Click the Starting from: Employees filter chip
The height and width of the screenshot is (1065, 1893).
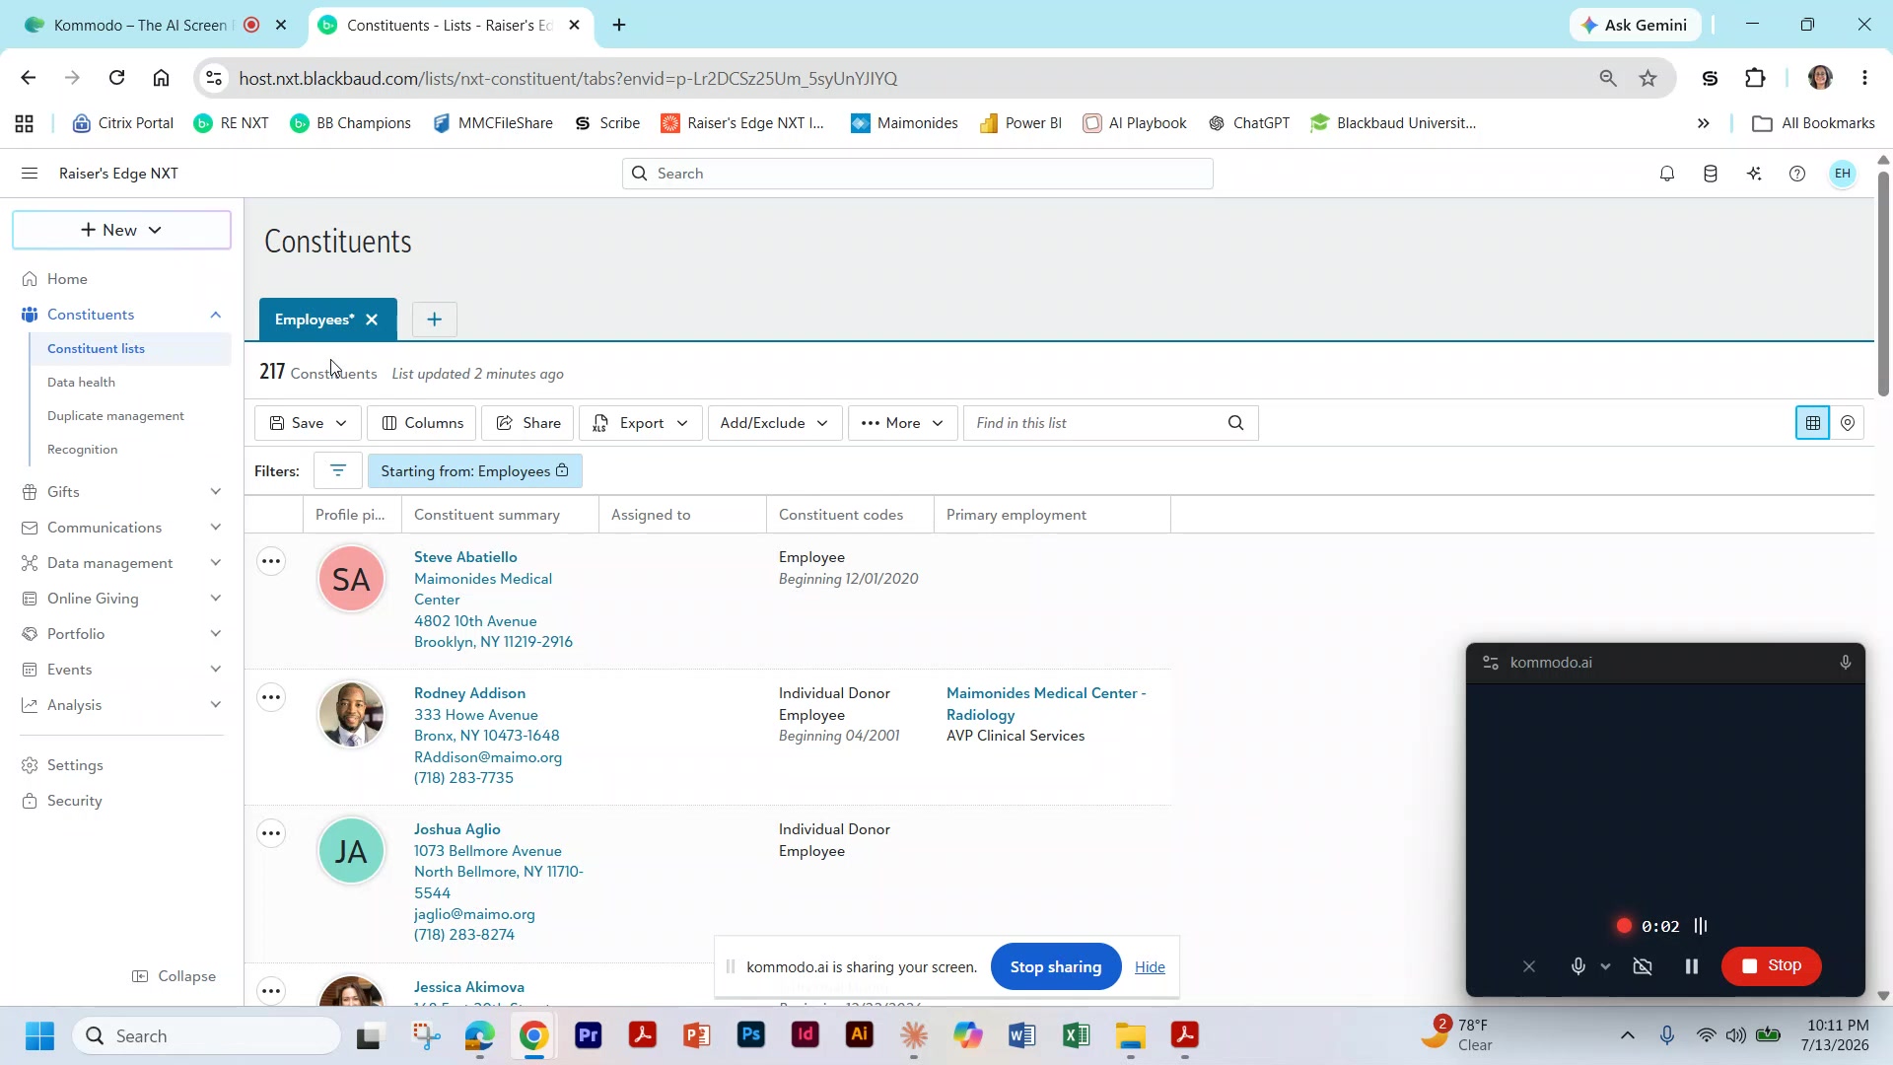475,471
